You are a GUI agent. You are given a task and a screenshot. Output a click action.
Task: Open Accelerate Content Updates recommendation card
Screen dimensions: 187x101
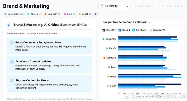tap(49, 65)
